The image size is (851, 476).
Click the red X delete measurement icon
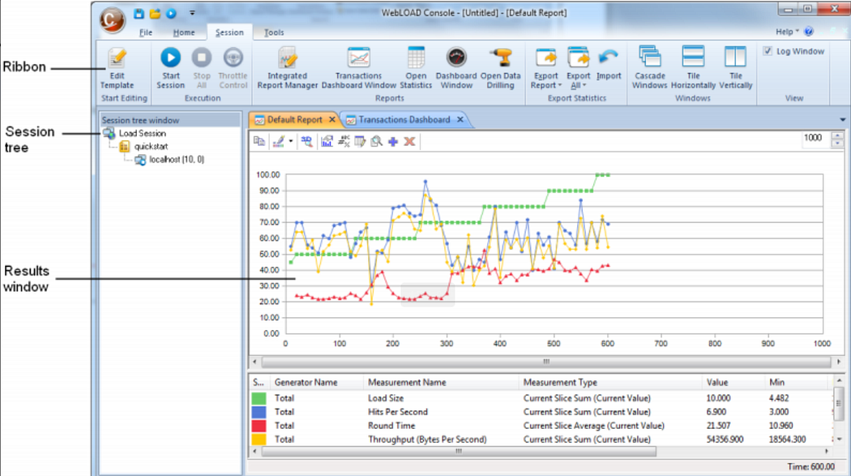410,142
